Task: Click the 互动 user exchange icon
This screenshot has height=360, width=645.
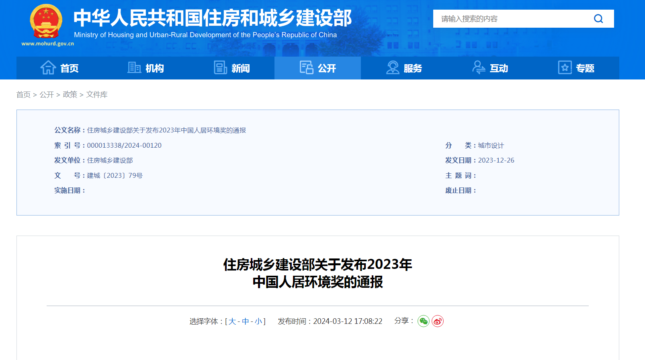Action: click(479, 67)
